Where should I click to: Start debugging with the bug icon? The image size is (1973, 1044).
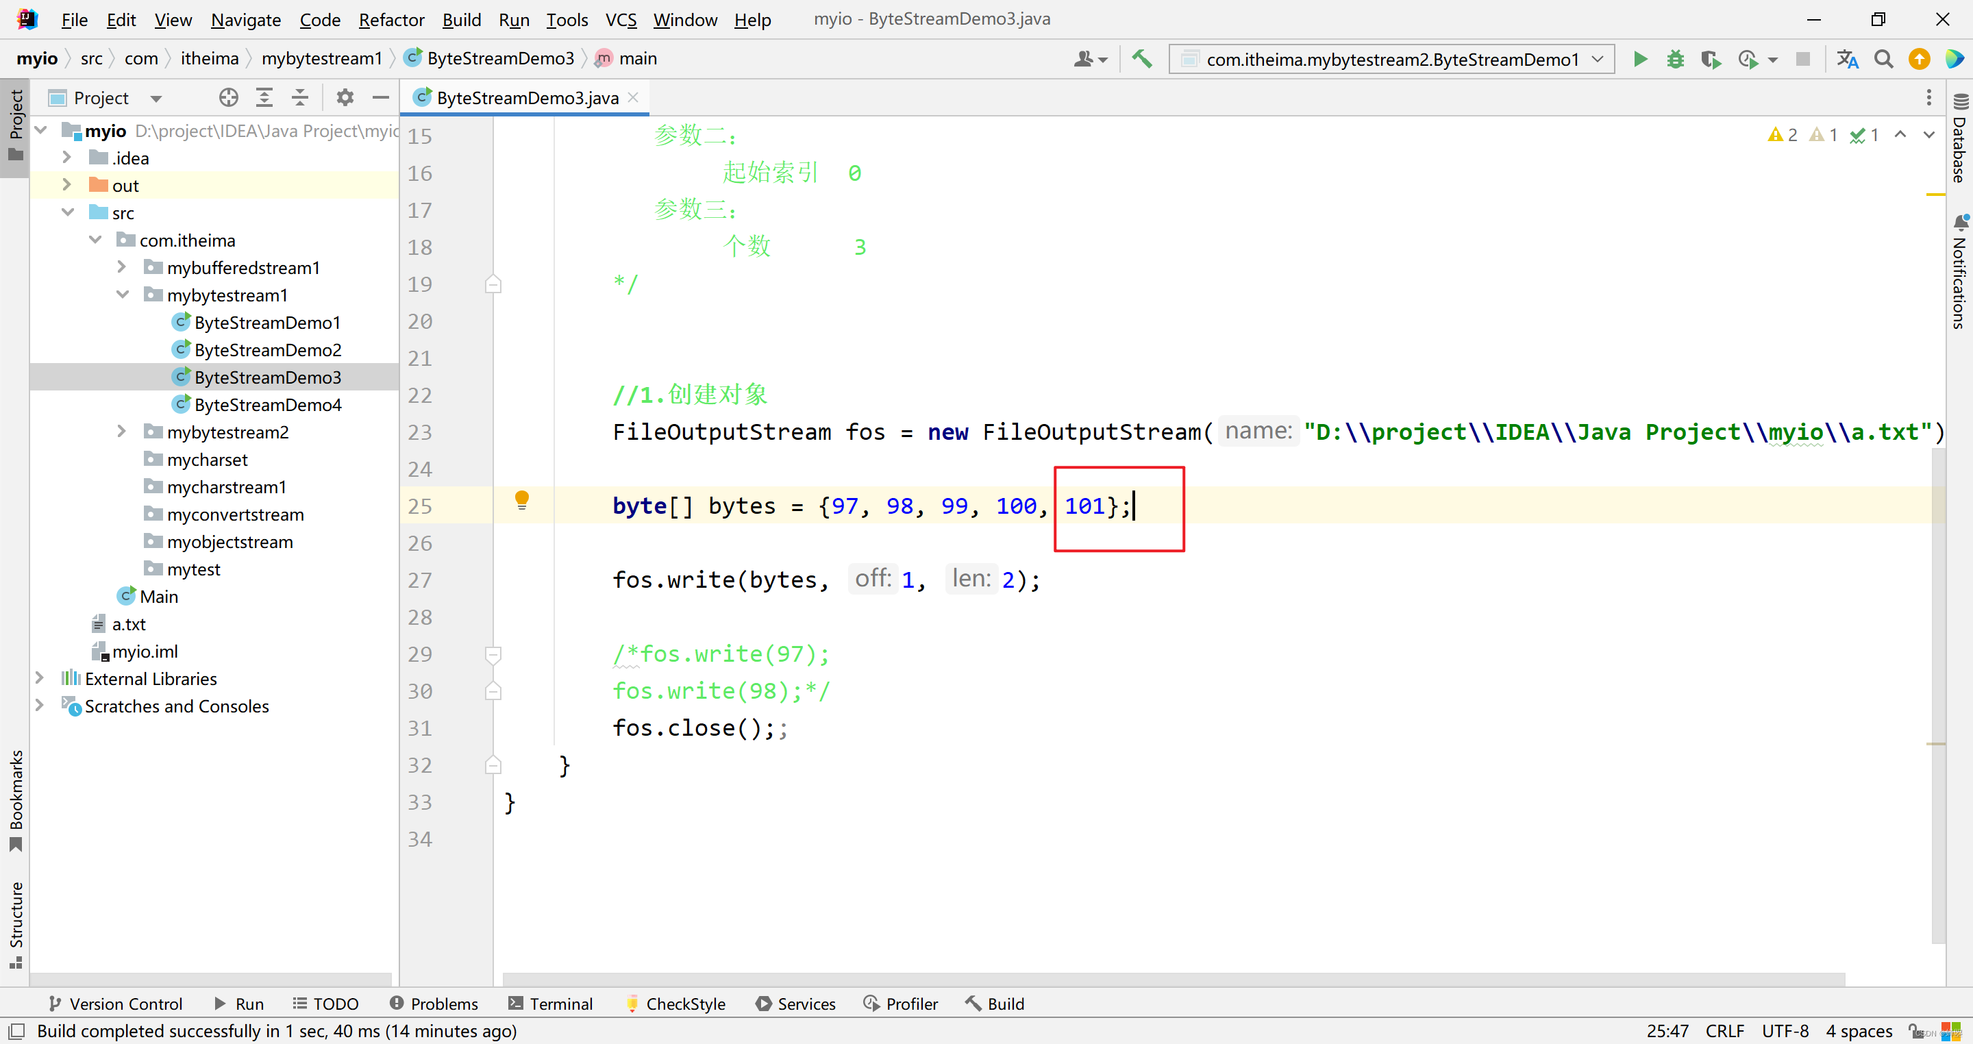(1675, 58)
